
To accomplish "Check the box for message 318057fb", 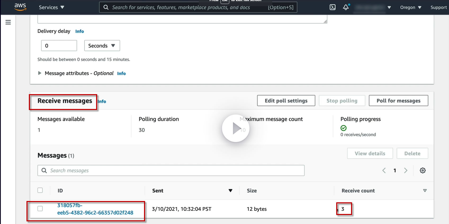I will click(x=40, y=209).
